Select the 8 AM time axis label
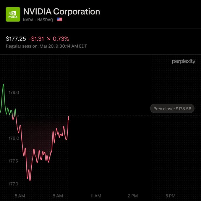Viewport: 201px width, 201px height. click(57, 196)
